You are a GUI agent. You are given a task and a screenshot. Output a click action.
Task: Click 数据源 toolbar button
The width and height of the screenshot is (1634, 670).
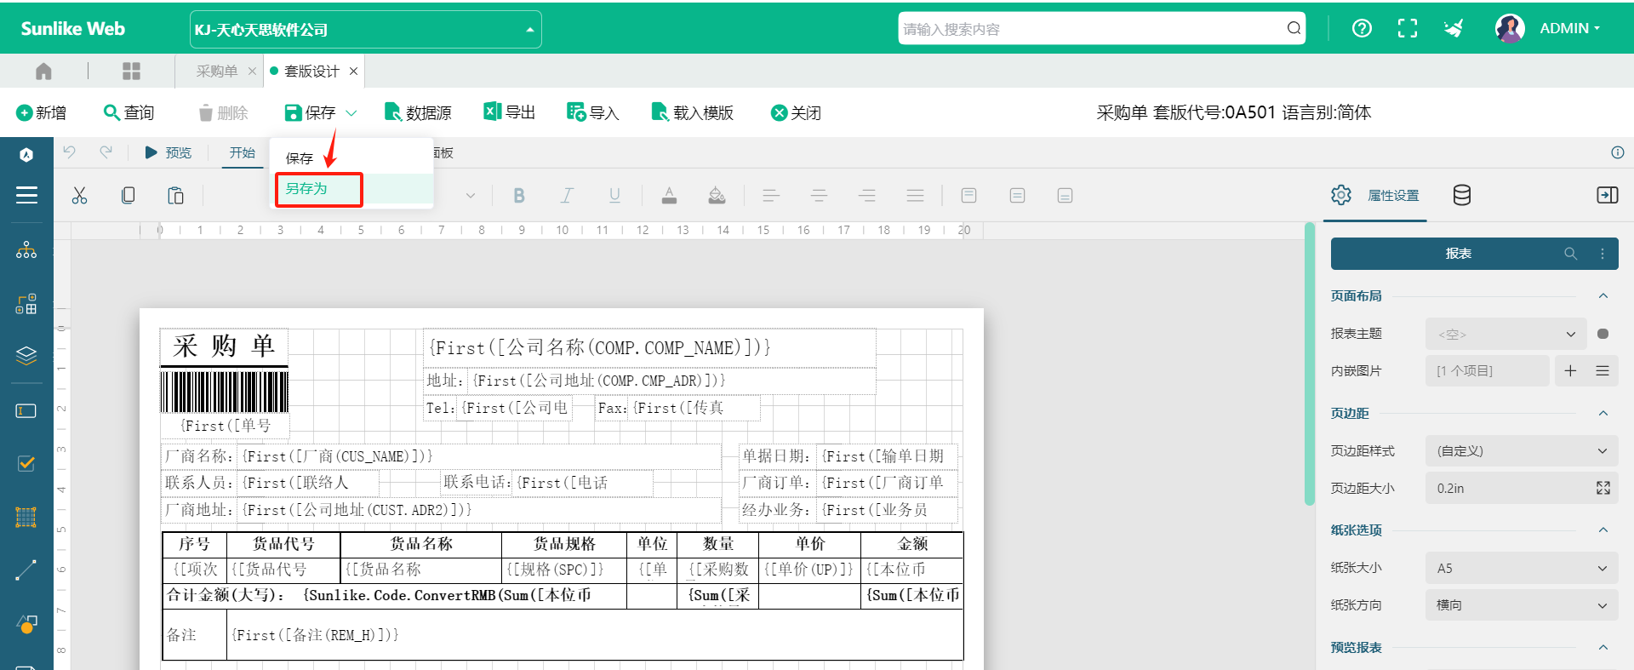click(x=418, y=112)
